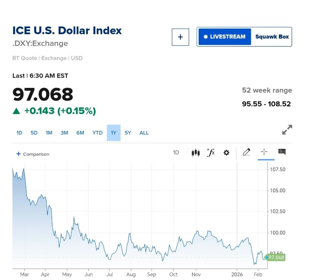This screenshot has height=280, width=315.
Task: Open the chart events comment icon
Action: click(282, 152)
